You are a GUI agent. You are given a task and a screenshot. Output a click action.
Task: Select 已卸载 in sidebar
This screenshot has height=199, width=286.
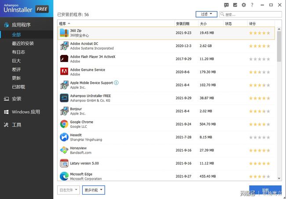click(18, 87)
